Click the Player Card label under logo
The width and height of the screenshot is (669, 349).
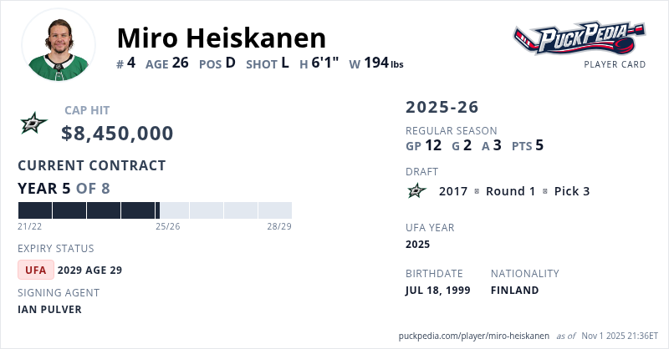click(x=615, y=64)
